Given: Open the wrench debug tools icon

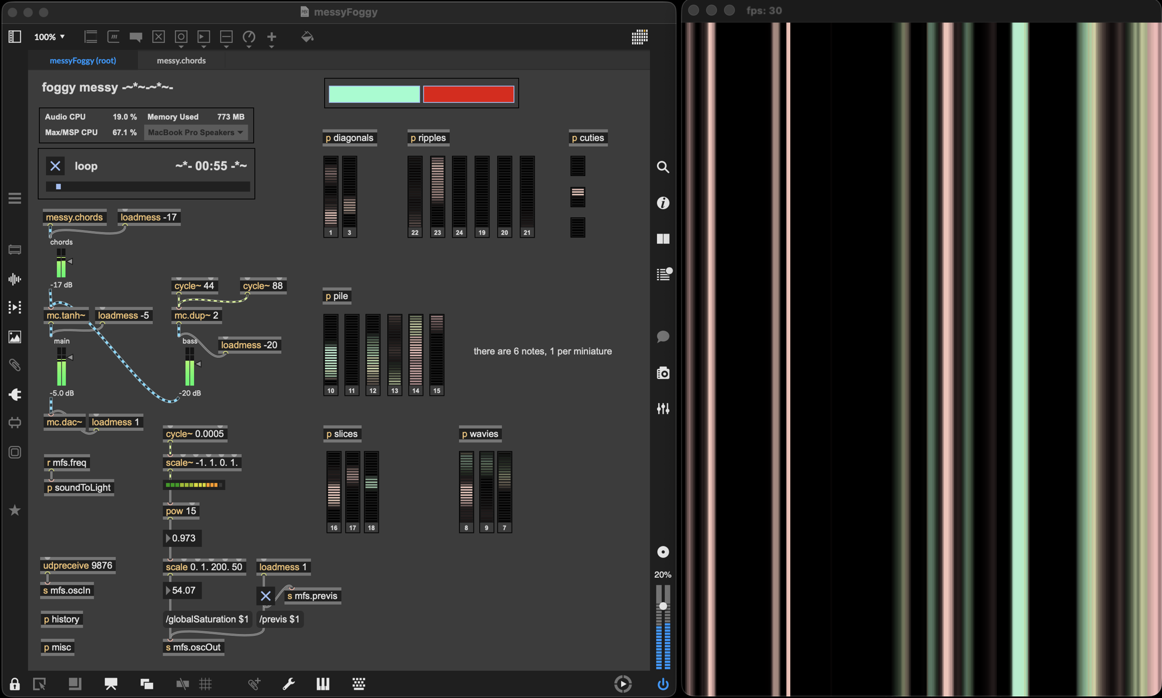Looking at the screenshot, I should 288,684.
